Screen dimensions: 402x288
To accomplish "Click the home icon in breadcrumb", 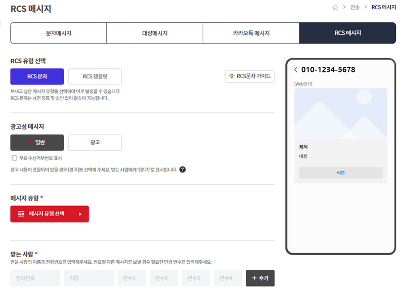I will [335, 8].
